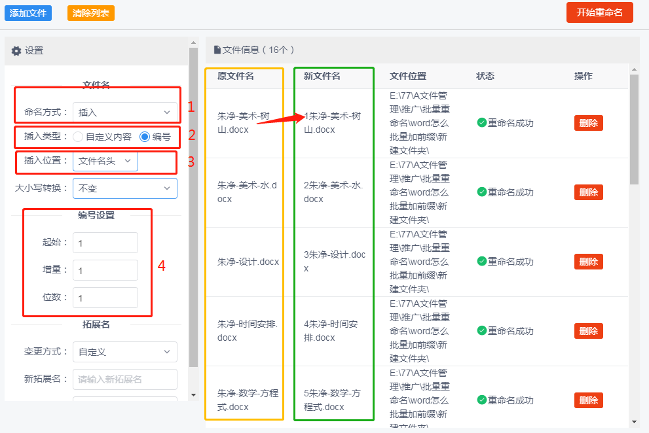Click success check icon for 4朱净-时间安排.docx
This screenshot has width=649, height=433.
(481, 331)
